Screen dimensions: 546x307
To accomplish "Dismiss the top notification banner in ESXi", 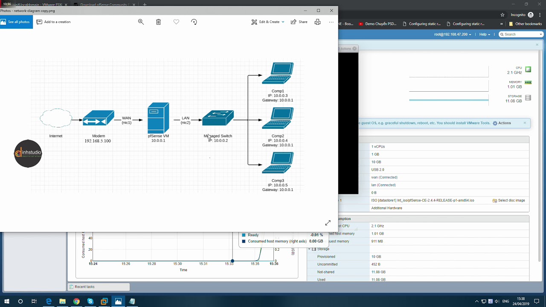I will tap(537, 44).
